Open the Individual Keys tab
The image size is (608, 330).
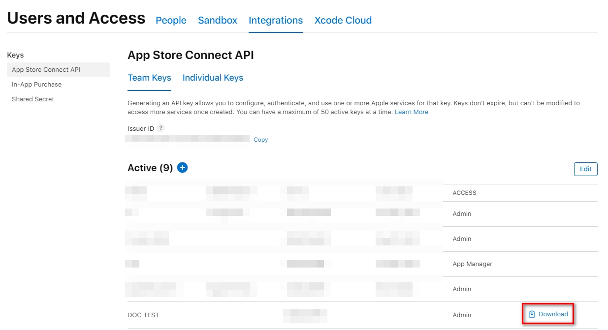click(213, 78)
